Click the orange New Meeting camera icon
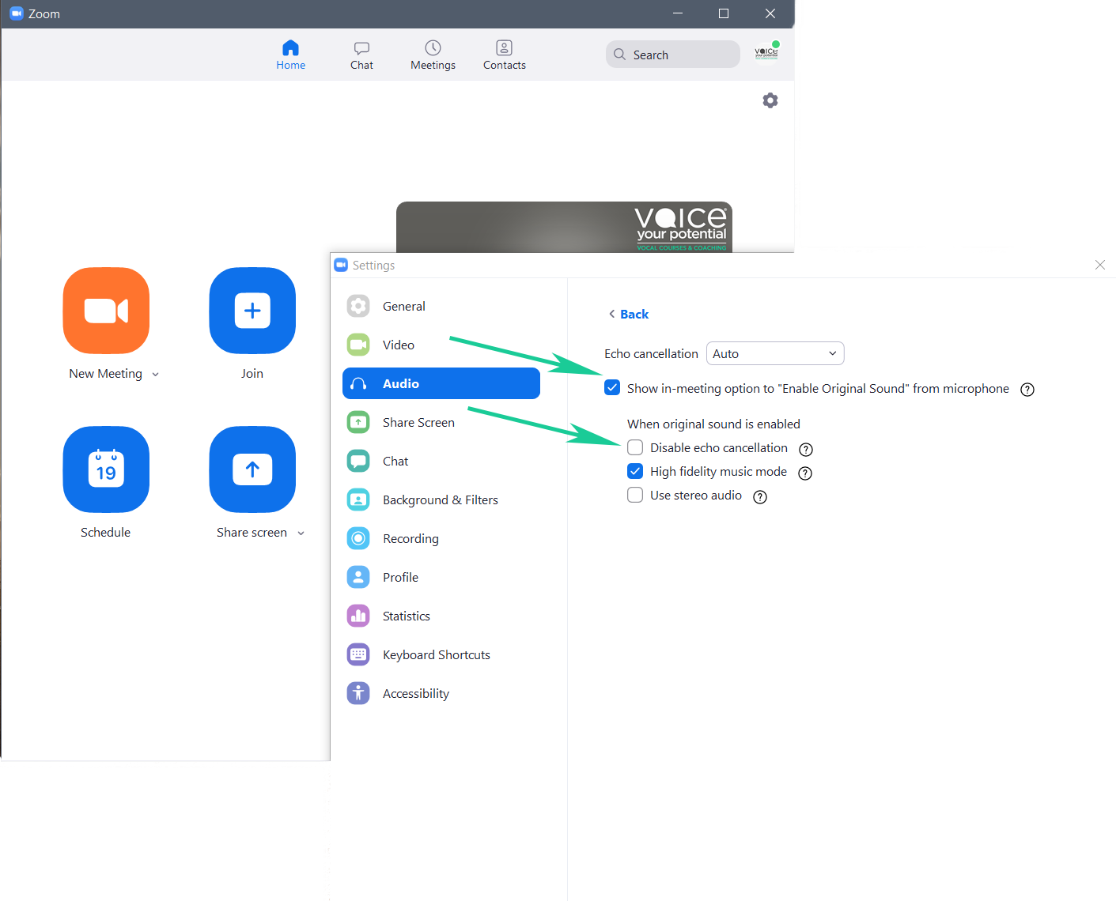1116x901 pixels. (106, 311)
